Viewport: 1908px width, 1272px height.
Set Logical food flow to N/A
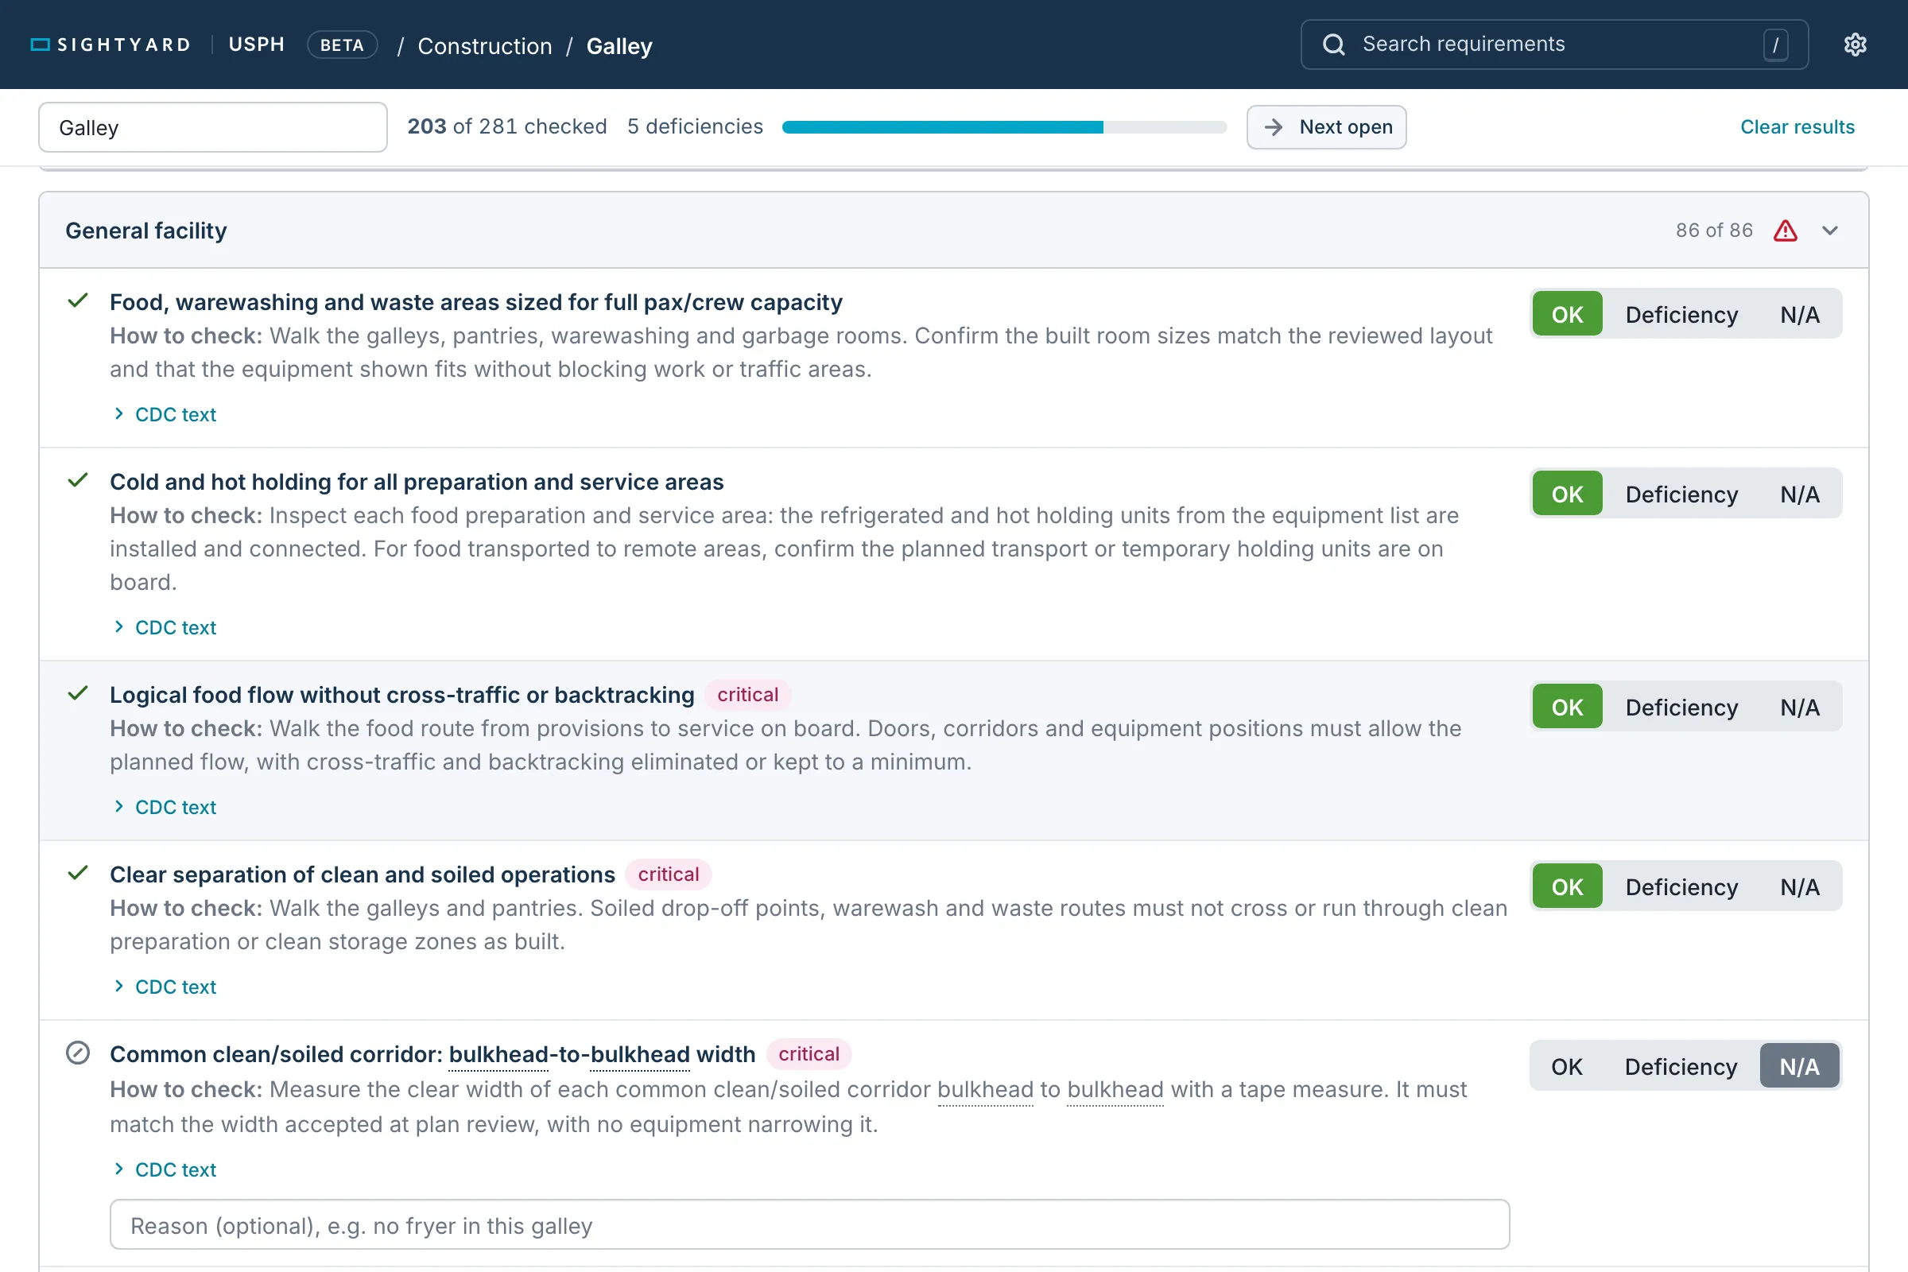(1800, 707)
